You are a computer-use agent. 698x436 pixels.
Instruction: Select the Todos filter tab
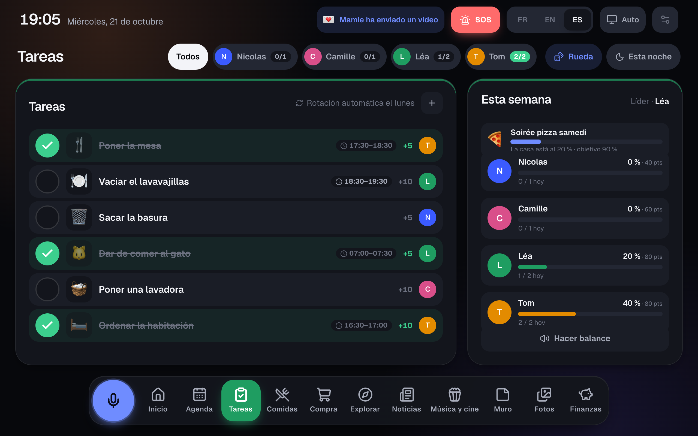(x=188, y=56)
